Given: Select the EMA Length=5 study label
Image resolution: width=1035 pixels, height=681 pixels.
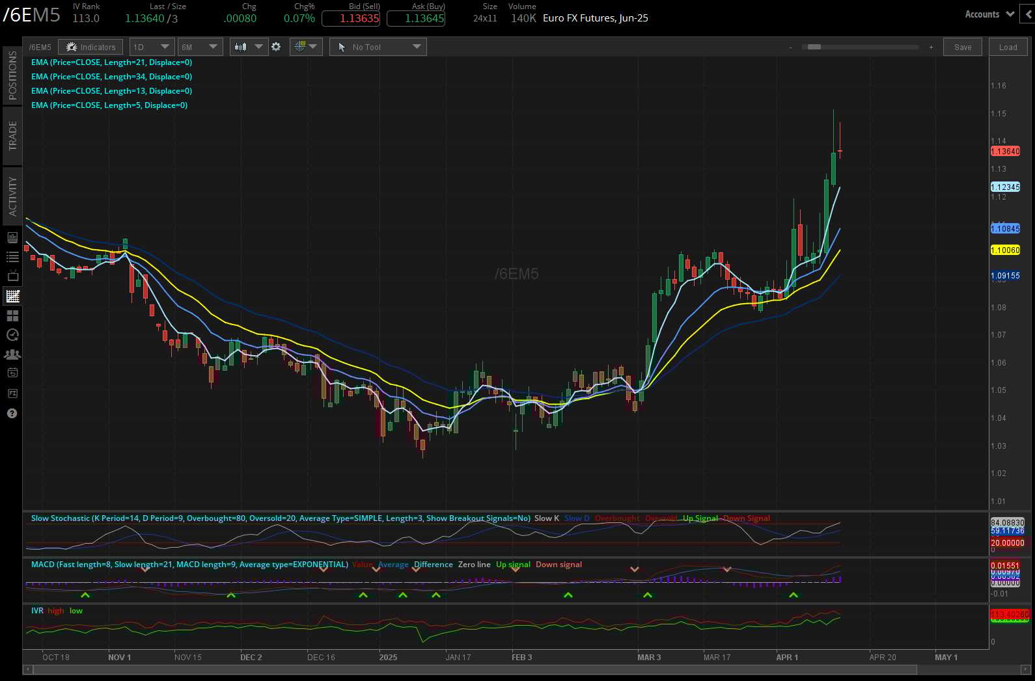Looking at the screenshot, I should [x=109, y=105].
